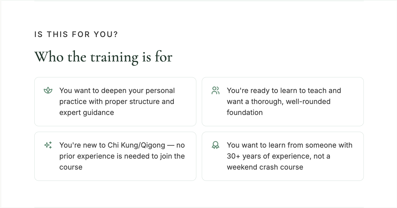Click the lotus flower icon
The width and height of the screenshot is (397, 208).
click(48, 90)
